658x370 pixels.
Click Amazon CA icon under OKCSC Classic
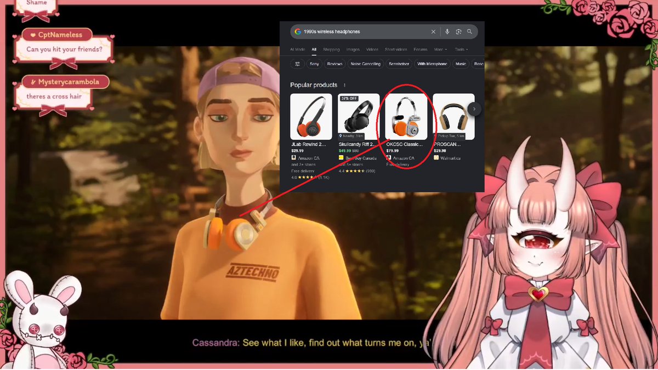389,158
